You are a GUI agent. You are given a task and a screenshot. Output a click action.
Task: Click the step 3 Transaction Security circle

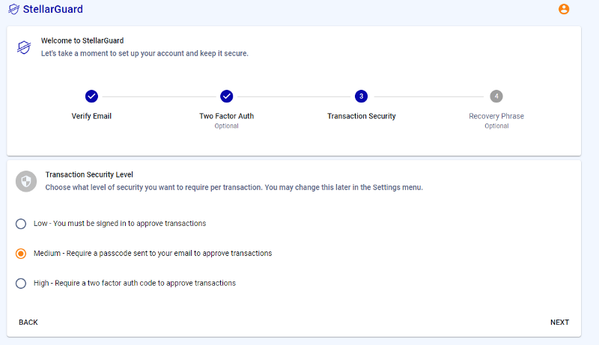[x=362, y=97]
